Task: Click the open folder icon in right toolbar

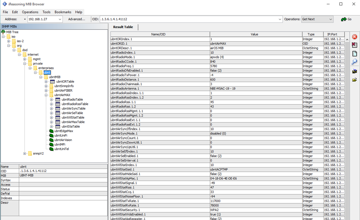Action: click(355, 80)
